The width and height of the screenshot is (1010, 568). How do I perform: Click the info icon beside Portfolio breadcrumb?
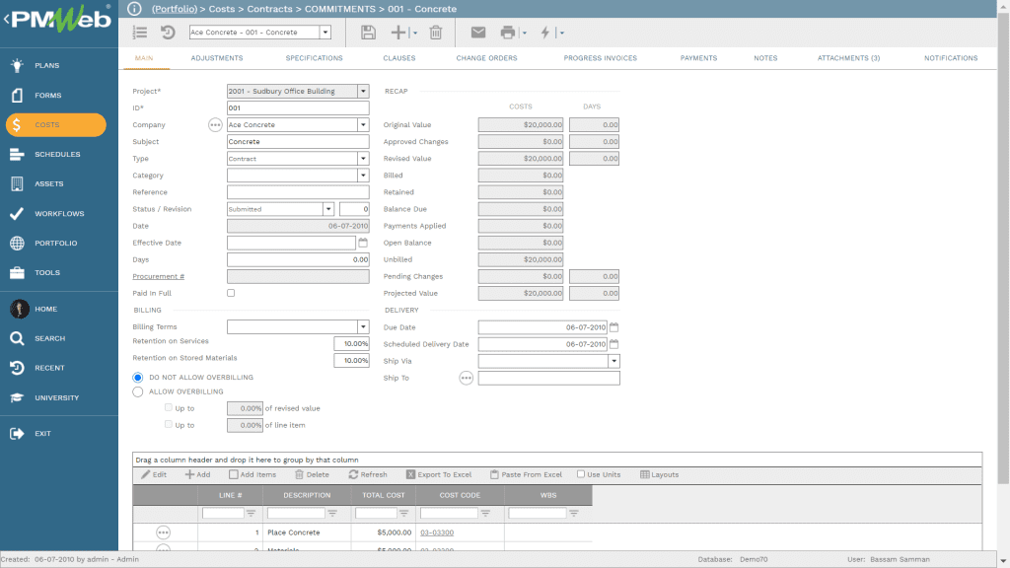tap(134, 8)
